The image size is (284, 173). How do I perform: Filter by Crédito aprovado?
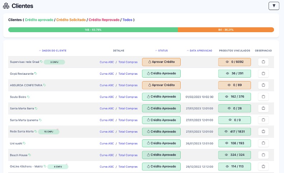point(39,20)
